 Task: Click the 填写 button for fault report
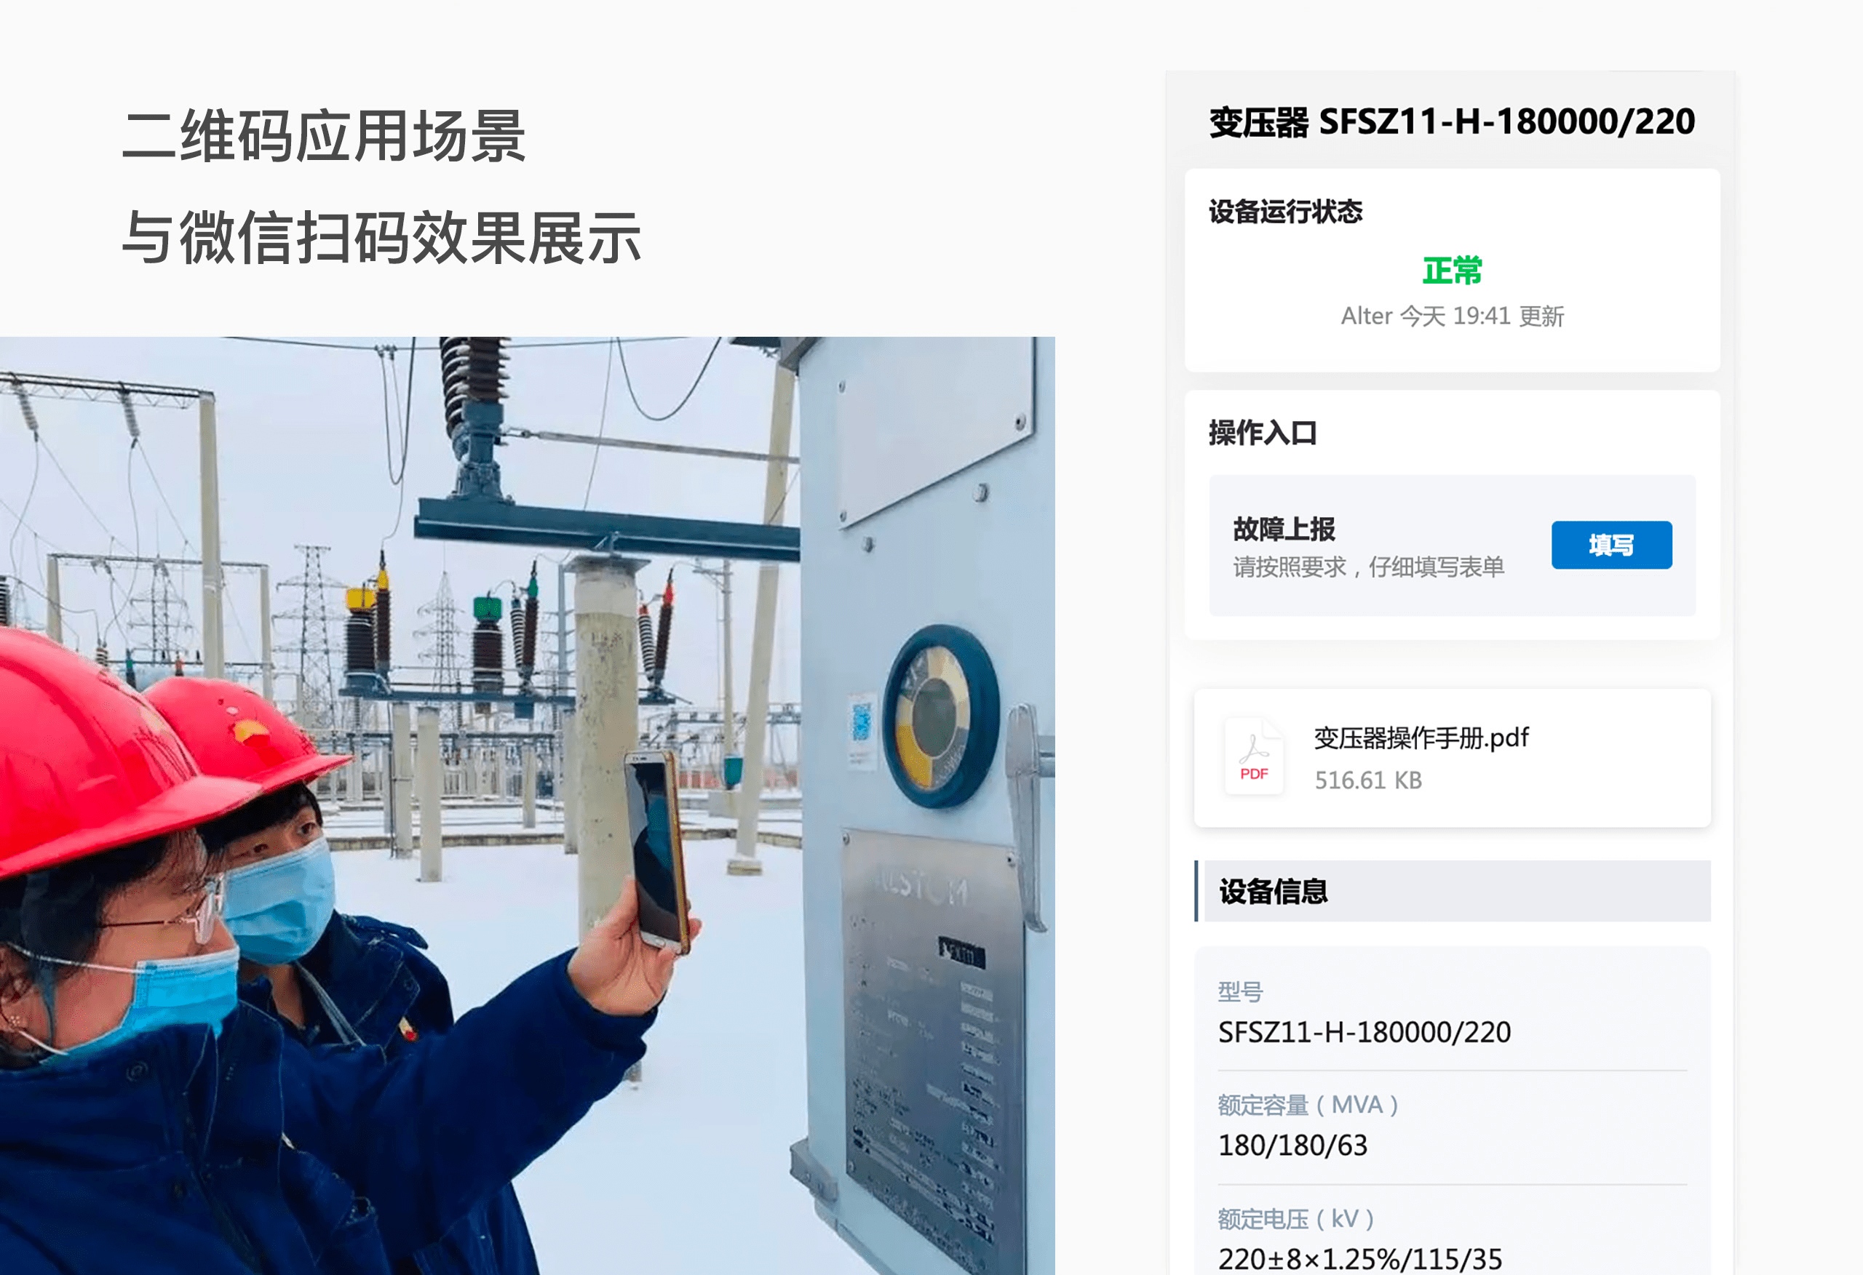pyautogui.click(x=1611, y=543)
